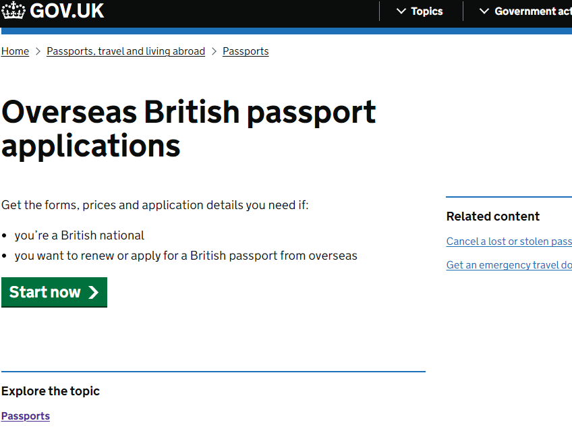Click the GOV.UK crown logo icon
This screenshot has width=572, height=429.
click(x=13, y=10)
